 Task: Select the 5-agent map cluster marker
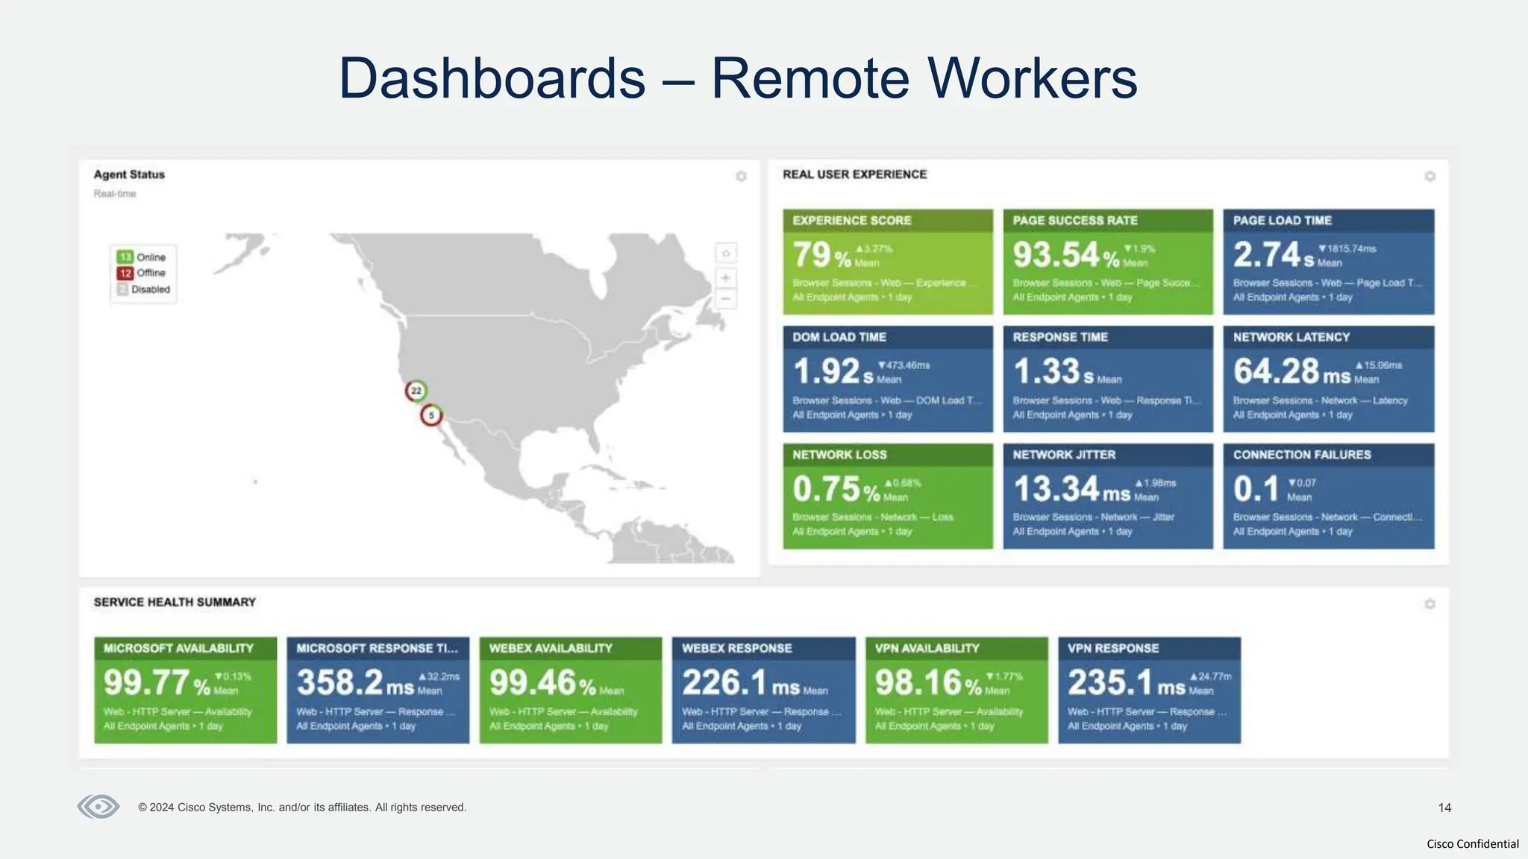click(431, 415)
